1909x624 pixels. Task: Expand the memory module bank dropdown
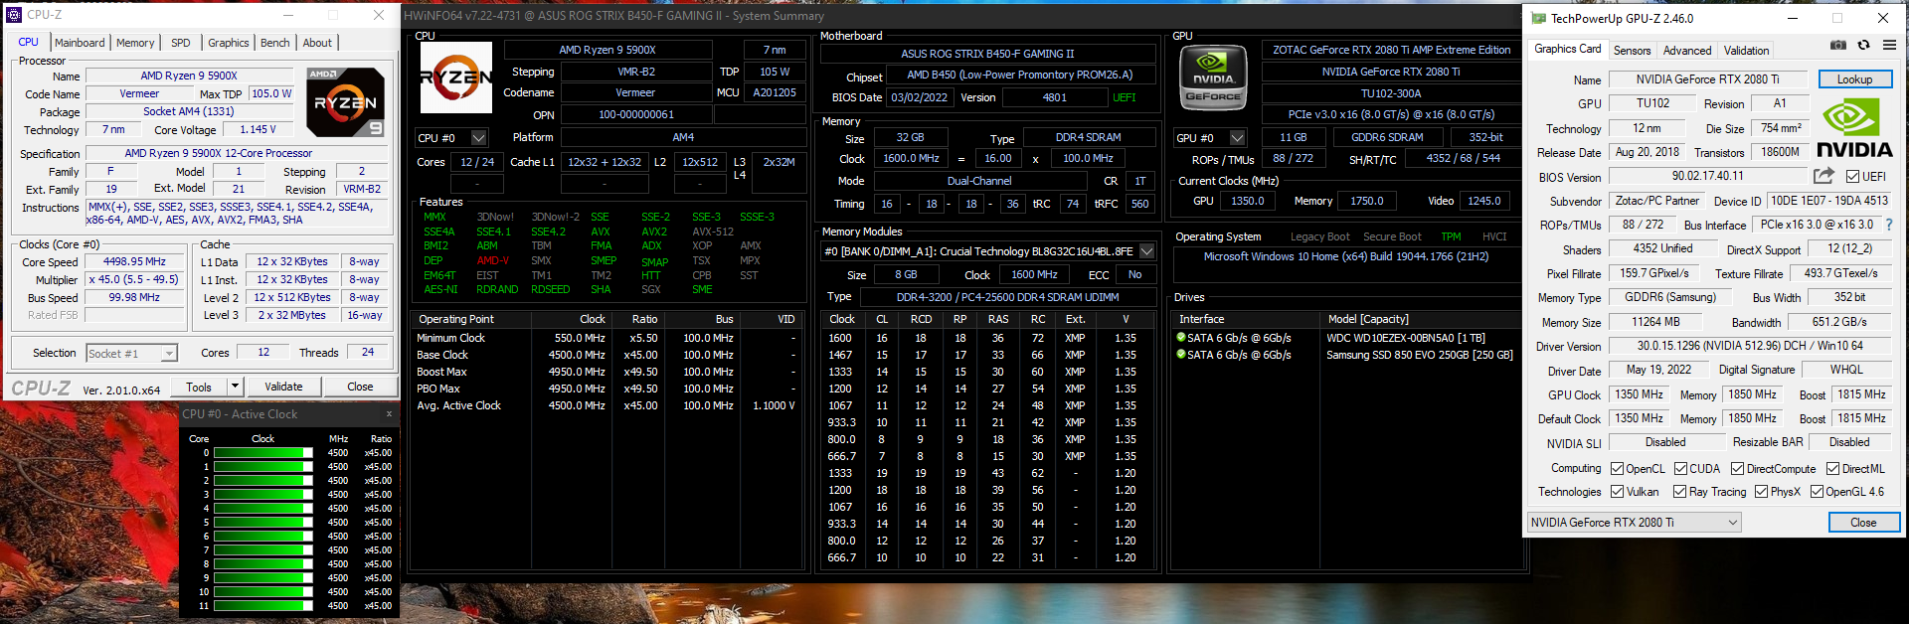[x=1146, y=251]
